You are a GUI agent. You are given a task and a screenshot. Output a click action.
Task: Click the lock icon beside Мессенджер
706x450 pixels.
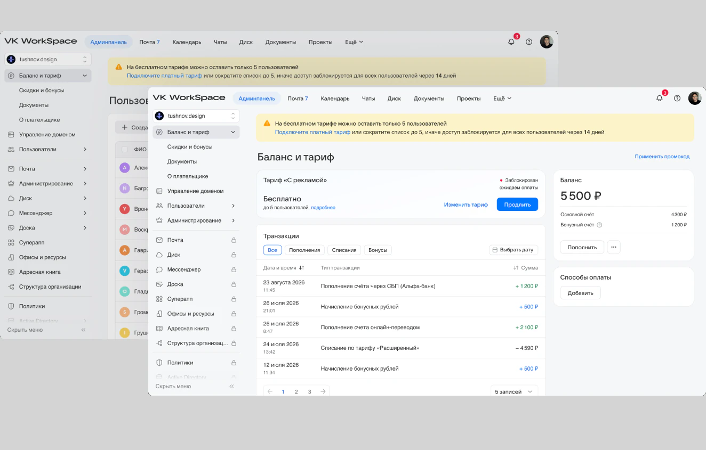(x=234, y=269)
